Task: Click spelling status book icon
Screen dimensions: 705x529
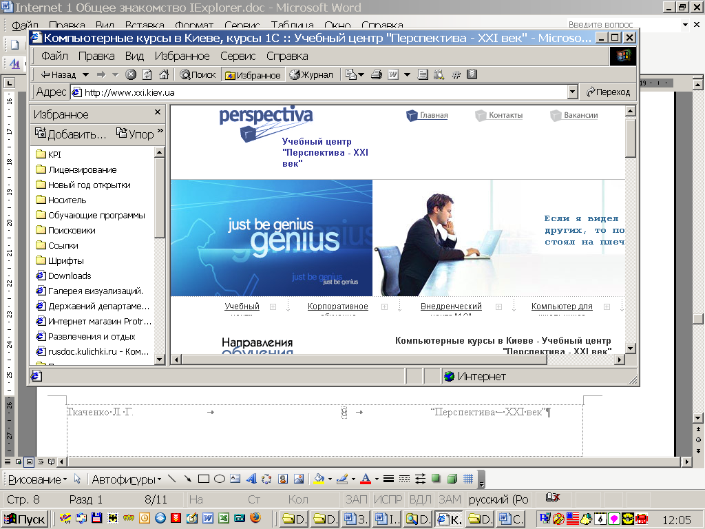Action: (x=552, y=497)
